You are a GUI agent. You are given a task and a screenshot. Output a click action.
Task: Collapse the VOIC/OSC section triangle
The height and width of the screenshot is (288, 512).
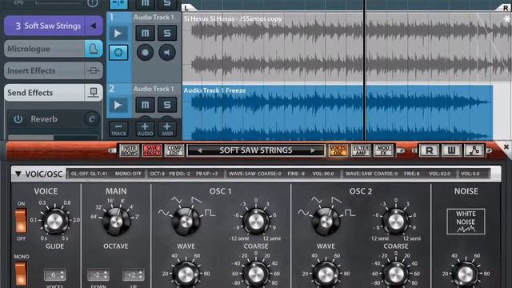point(18,174)
